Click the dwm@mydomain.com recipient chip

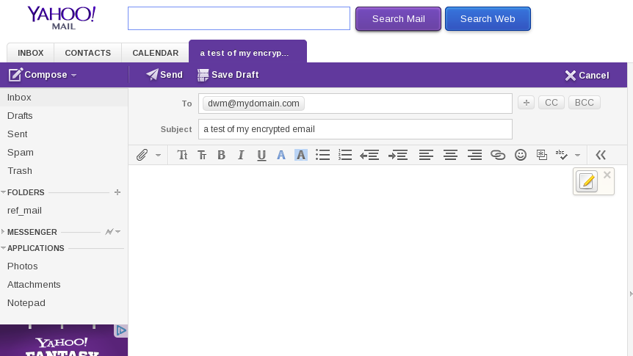pos(253,103)
